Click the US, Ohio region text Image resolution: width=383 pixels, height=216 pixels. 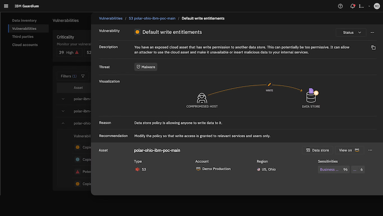(269, 169)
